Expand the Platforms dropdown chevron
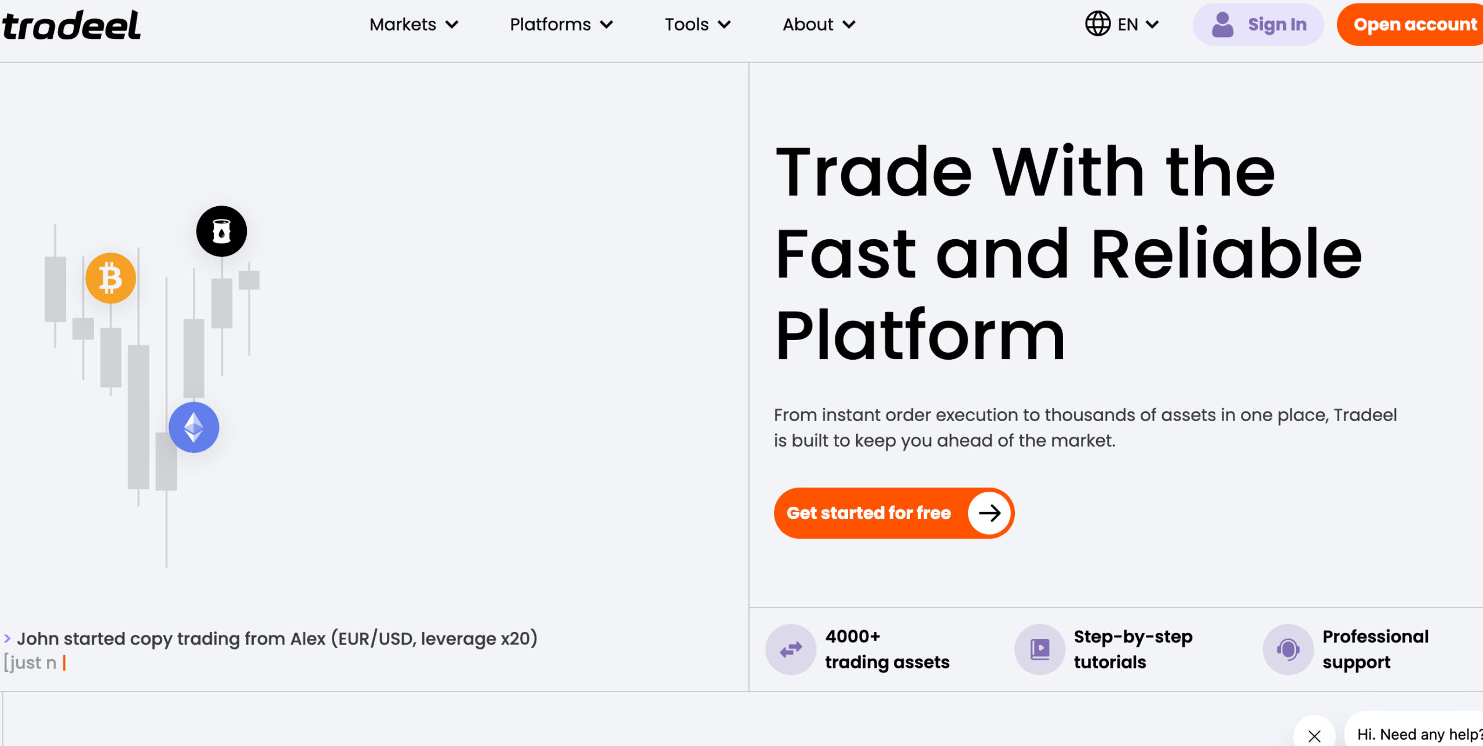The width and height of the screenshot is (1483, 746). 607,24
